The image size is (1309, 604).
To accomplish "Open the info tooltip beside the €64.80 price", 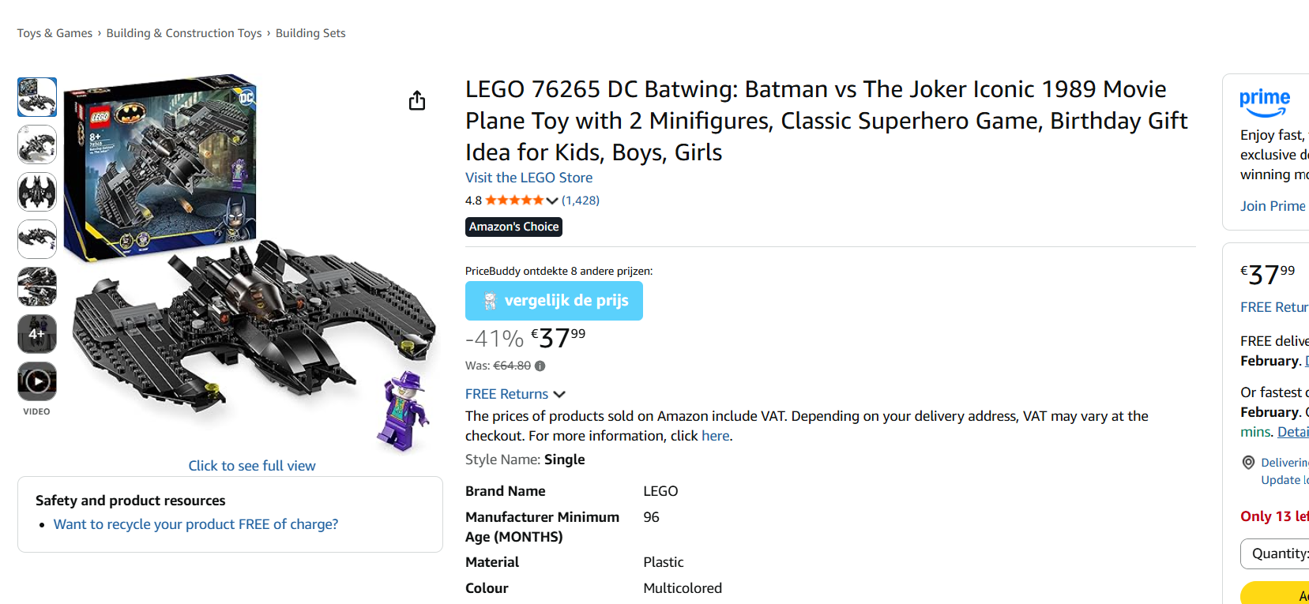I will click(x=540, y=365).
